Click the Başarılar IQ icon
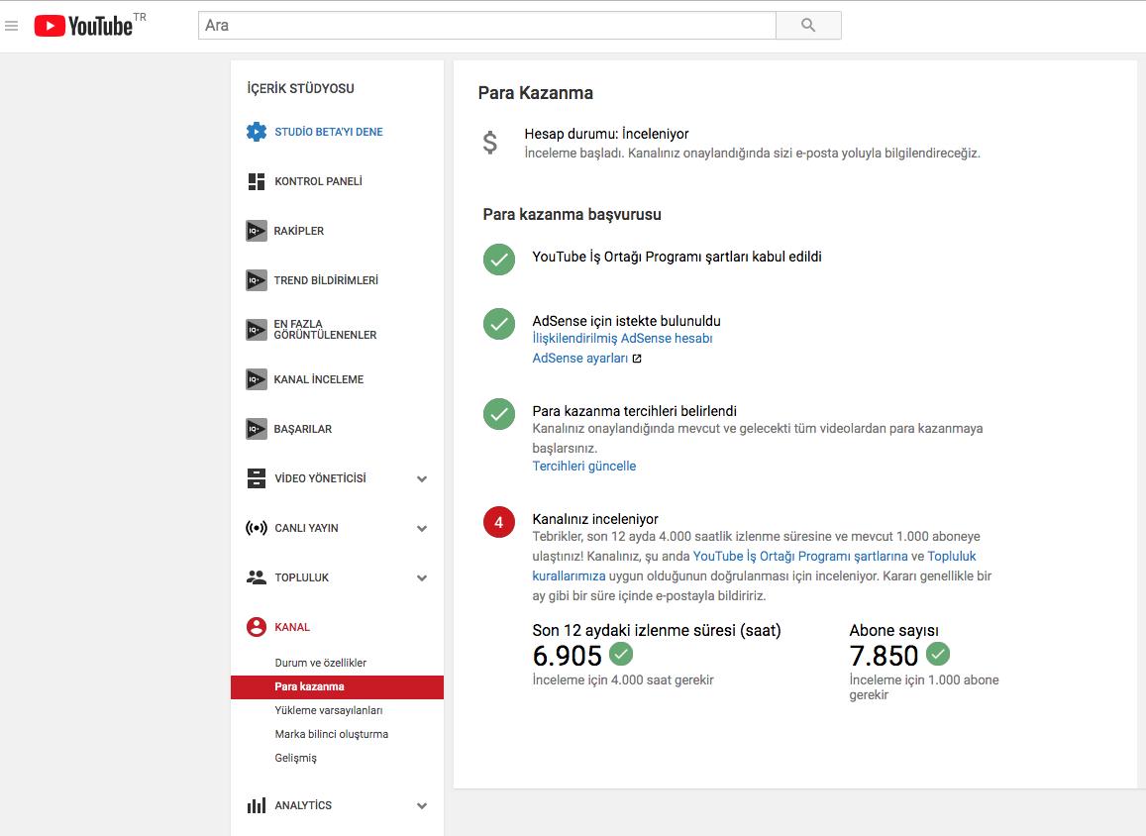This screenshot has width=1146, height=836. click(257, 429)
